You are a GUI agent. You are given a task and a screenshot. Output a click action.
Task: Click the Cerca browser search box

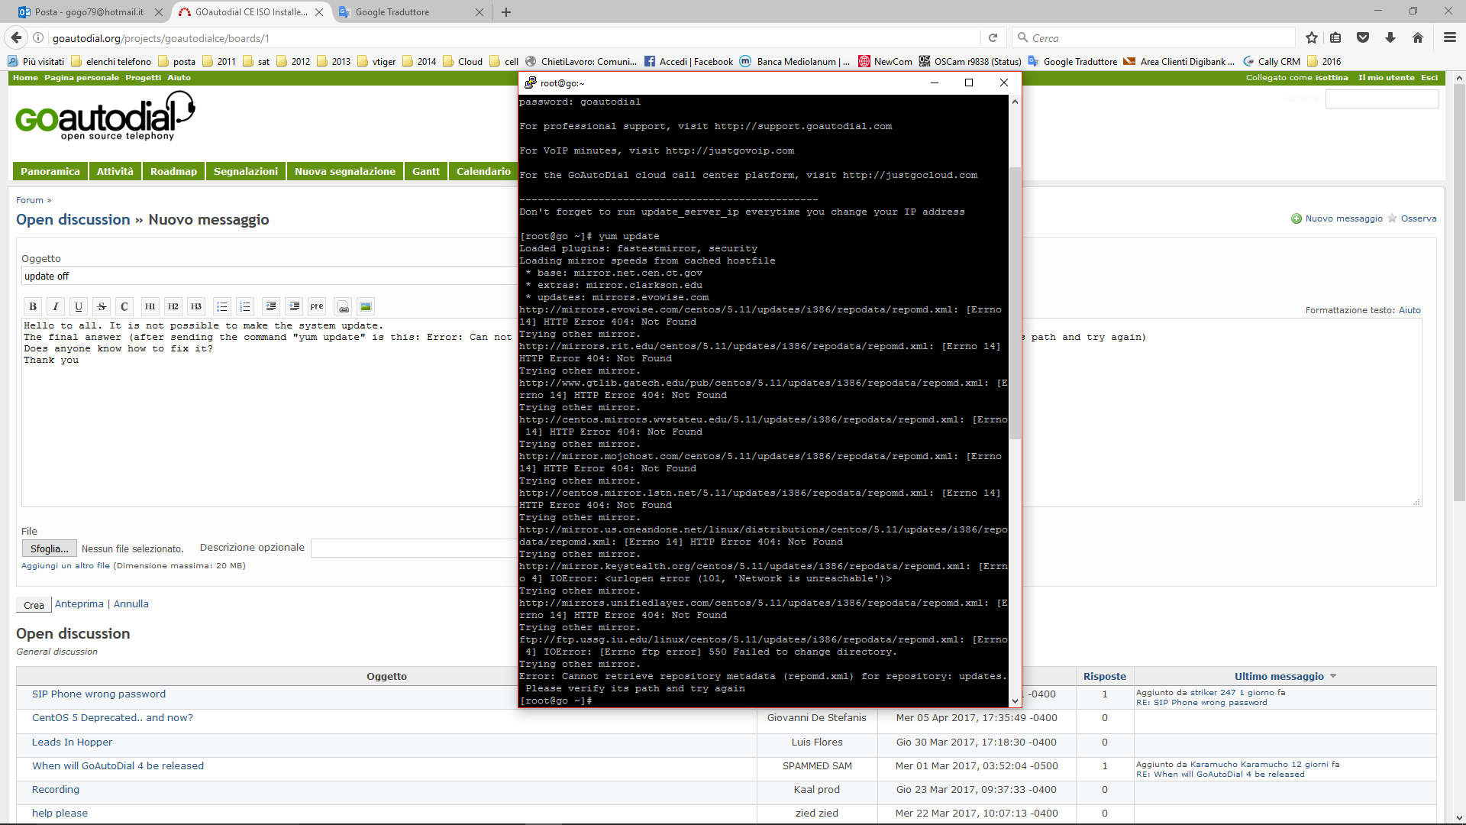tap(1153, 37)
